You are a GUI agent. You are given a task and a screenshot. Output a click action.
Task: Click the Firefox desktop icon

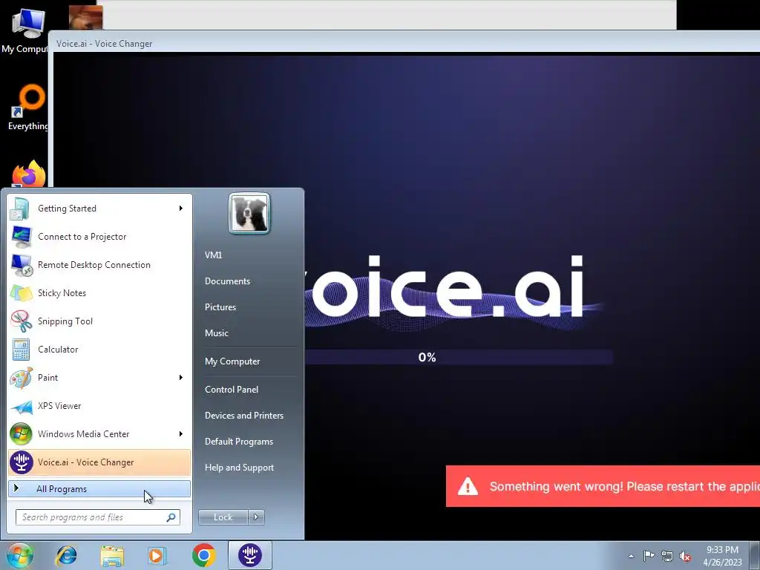pyautogui.click(x=29, y=174)
